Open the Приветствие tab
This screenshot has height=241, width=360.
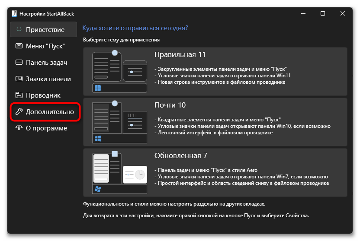tap(43, 29)
